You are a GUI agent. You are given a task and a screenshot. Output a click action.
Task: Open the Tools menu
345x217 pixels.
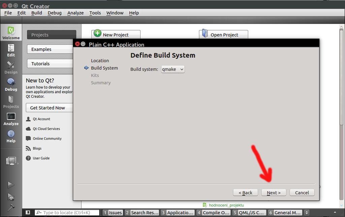[95, 13]
